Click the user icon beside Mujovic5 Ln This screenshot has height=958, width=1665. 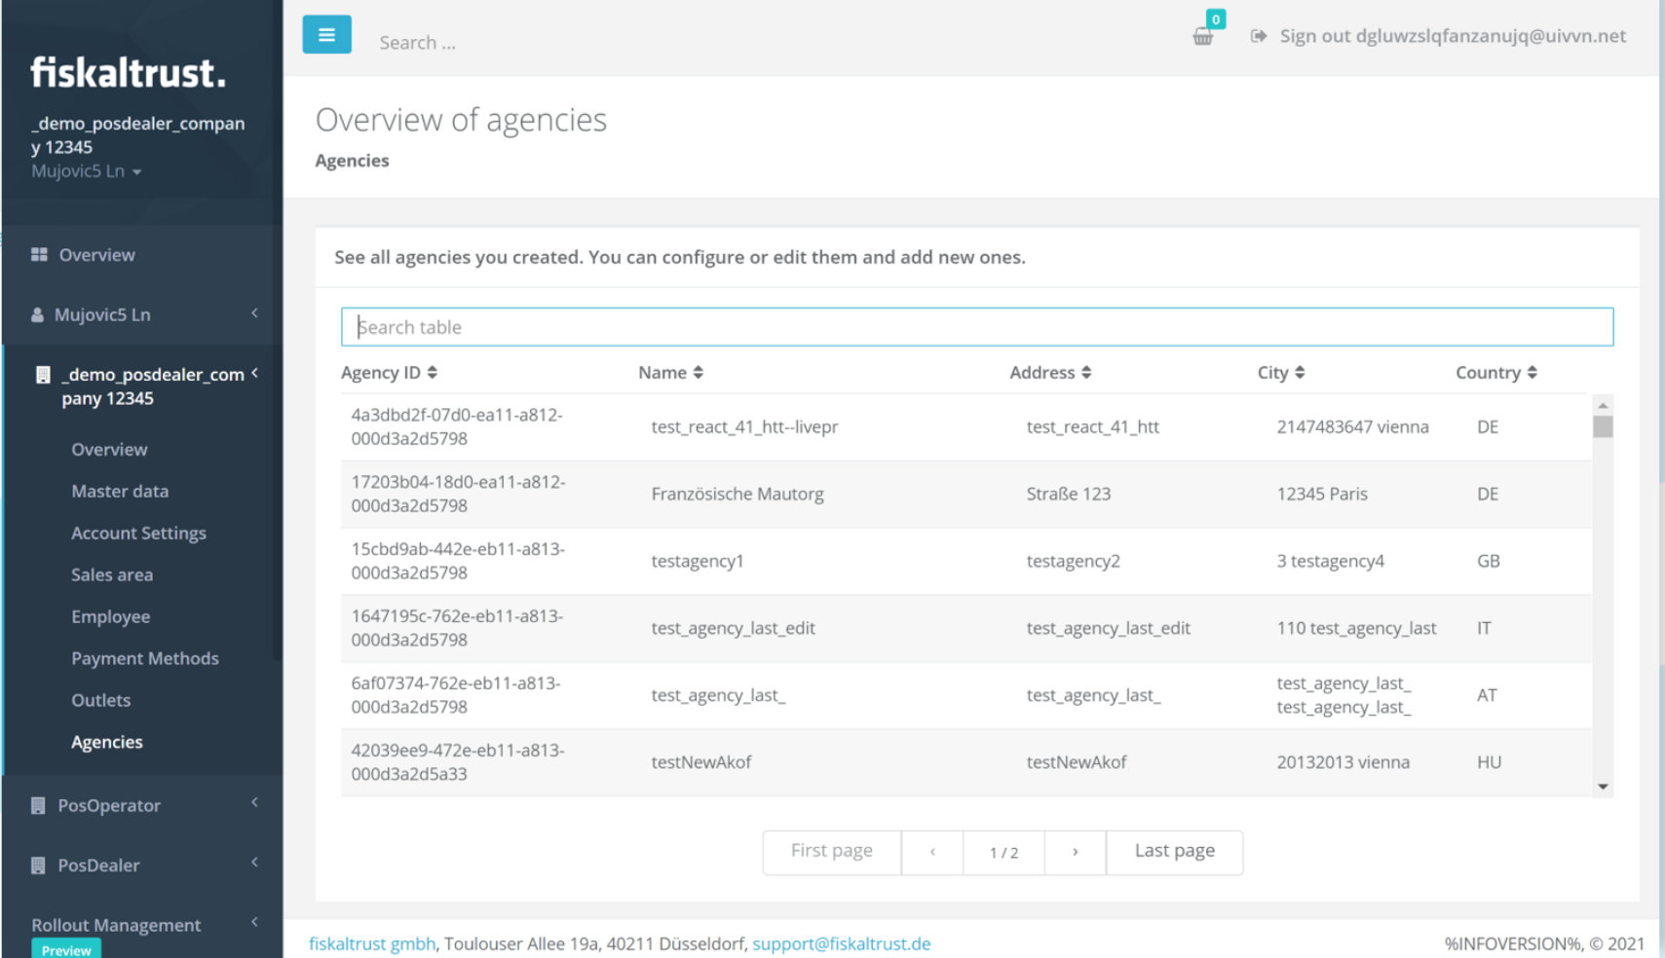tap(37, 314)
